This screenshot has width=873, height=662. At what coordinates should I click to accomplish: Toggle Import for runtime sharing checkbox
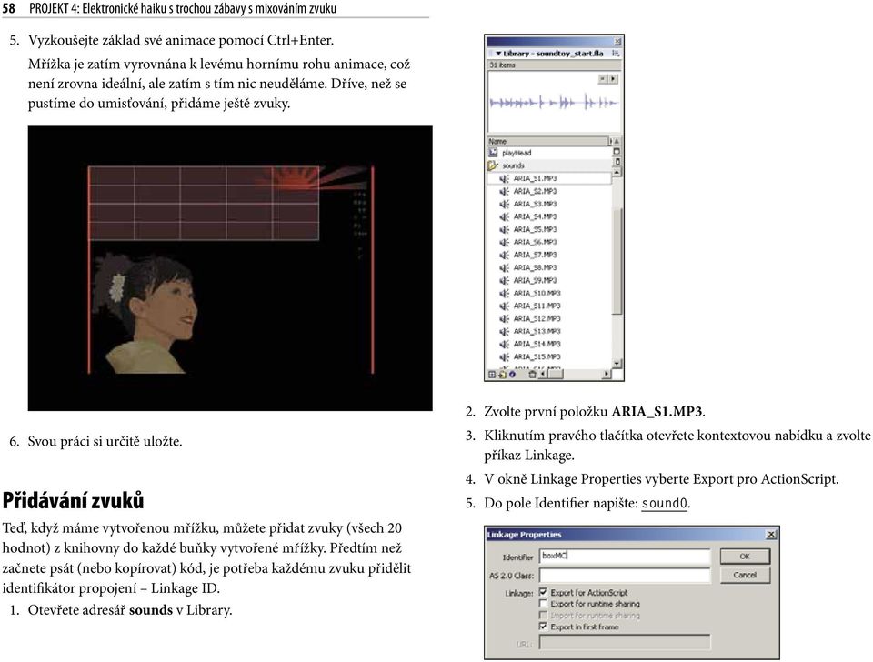pyautogui.click(x=544, y=616)
